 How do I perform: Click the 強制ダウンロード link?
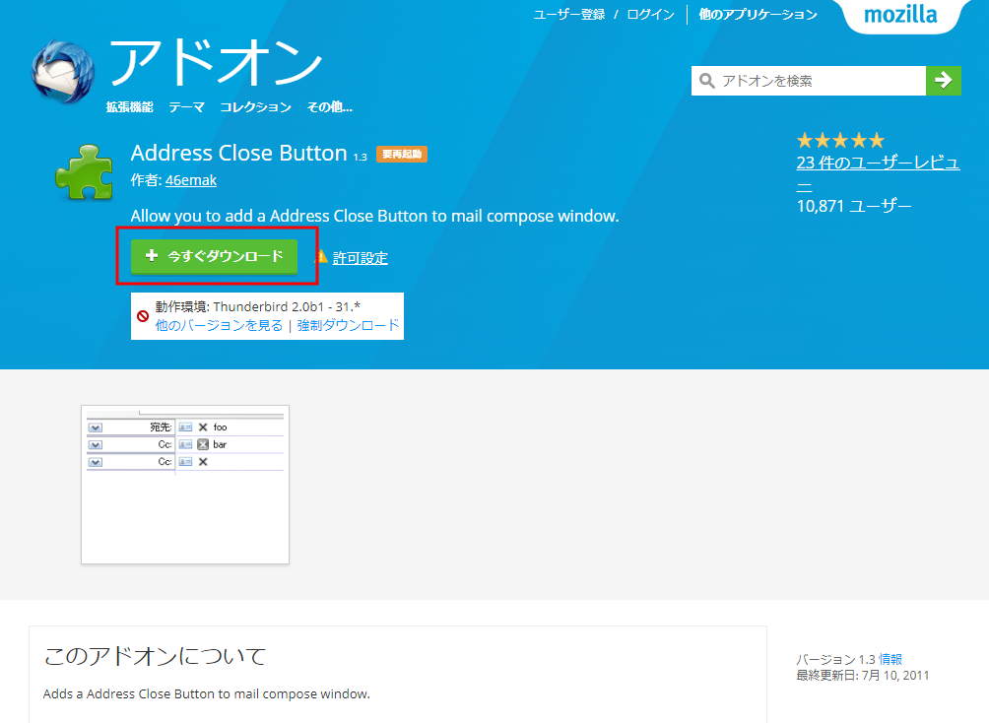[x=348, y=325]
